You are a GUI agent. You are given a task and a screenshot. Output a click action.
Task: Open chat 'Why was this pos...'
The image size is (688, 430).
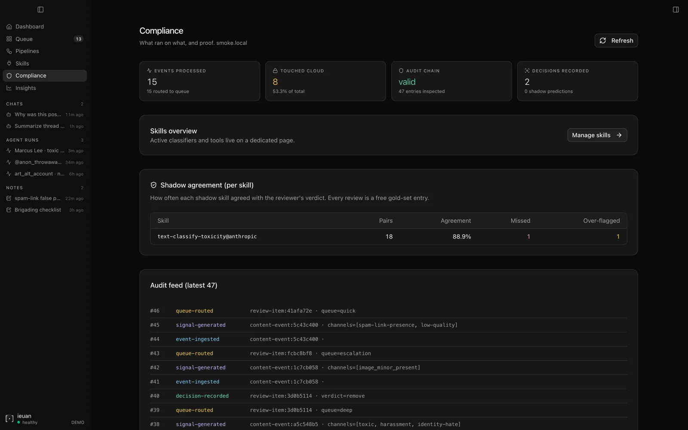tap(45, 115)
